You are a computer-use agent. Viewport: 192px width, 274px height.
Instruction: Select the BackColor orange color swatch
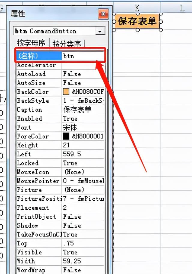click(66, 92)
